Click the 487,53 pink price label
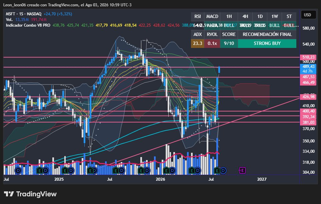This screenshot has height=204, width=321. pyautogui.click(x=308, y=77)
